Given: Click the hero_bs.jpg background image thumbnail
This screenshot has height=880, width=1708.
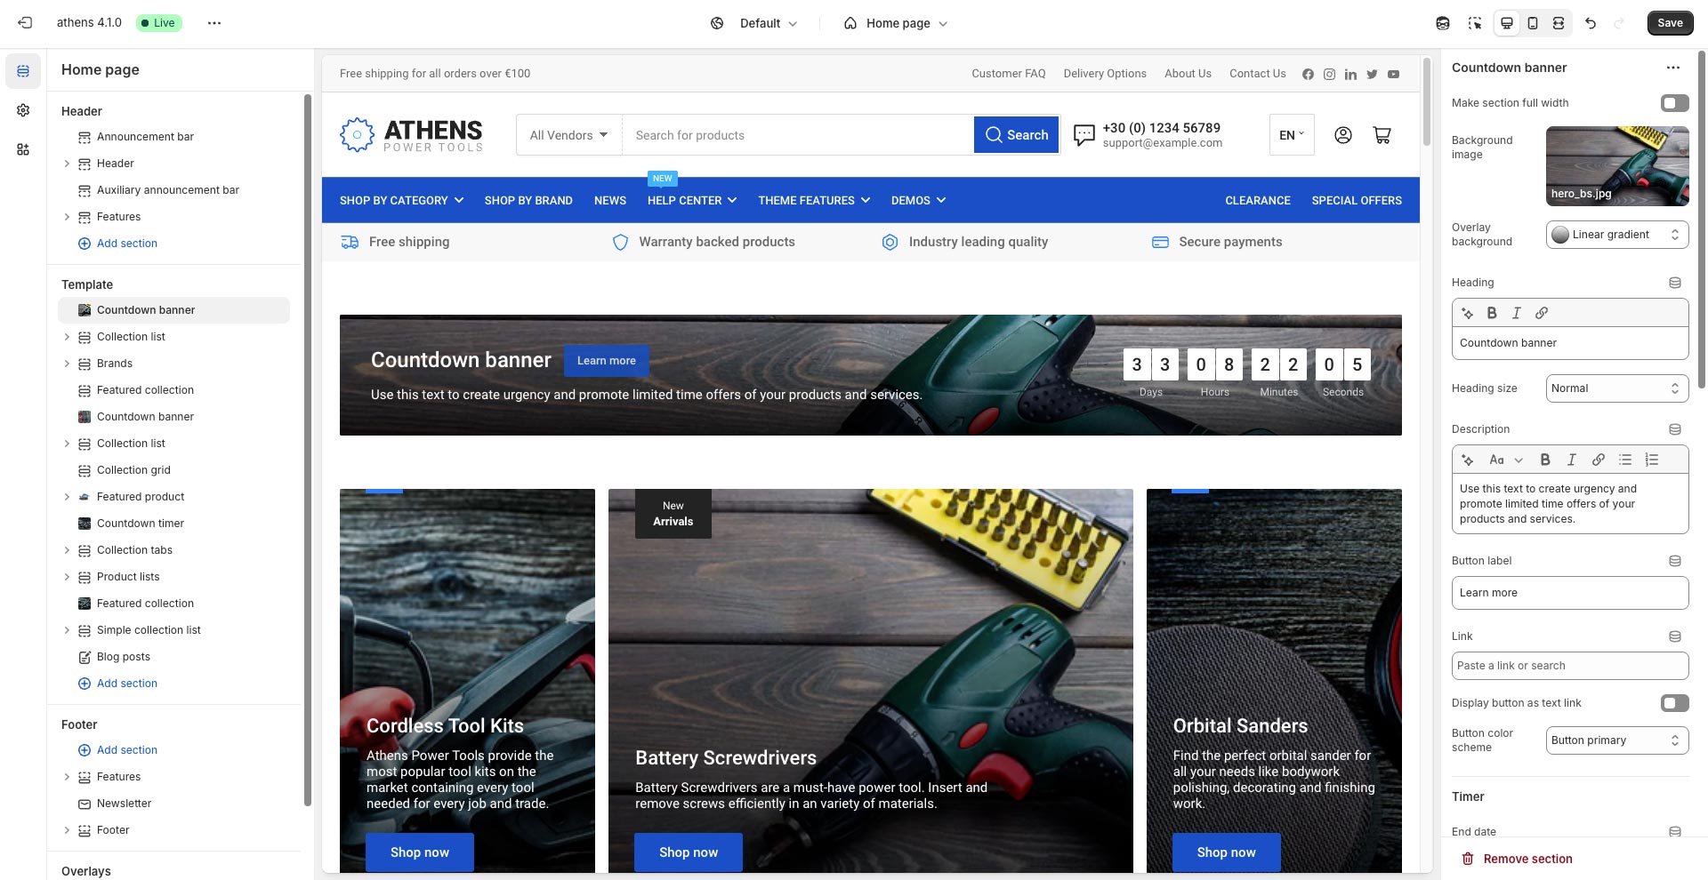Looking at the screenshot, I should [1616, 166].
